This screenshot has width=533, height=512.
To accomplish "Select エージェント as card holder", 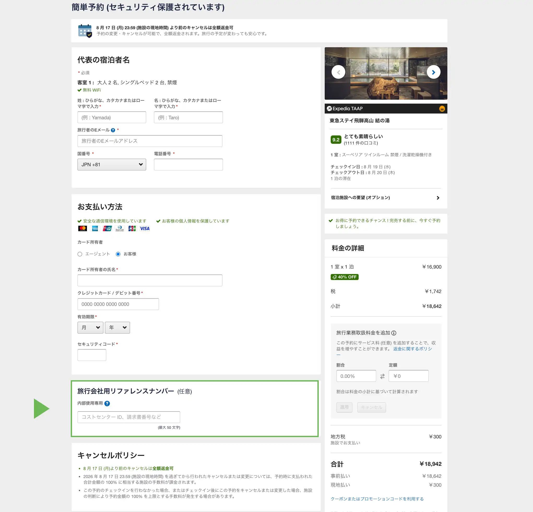I will point(80,254).
